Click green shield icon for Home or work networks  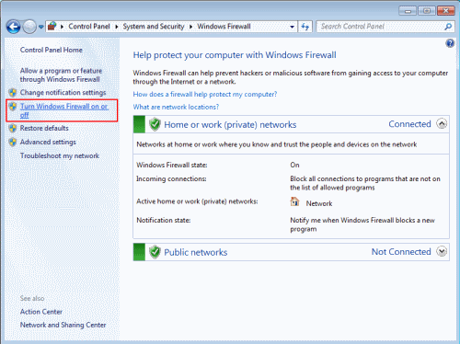pyautogui.click(x=155, y=124)
